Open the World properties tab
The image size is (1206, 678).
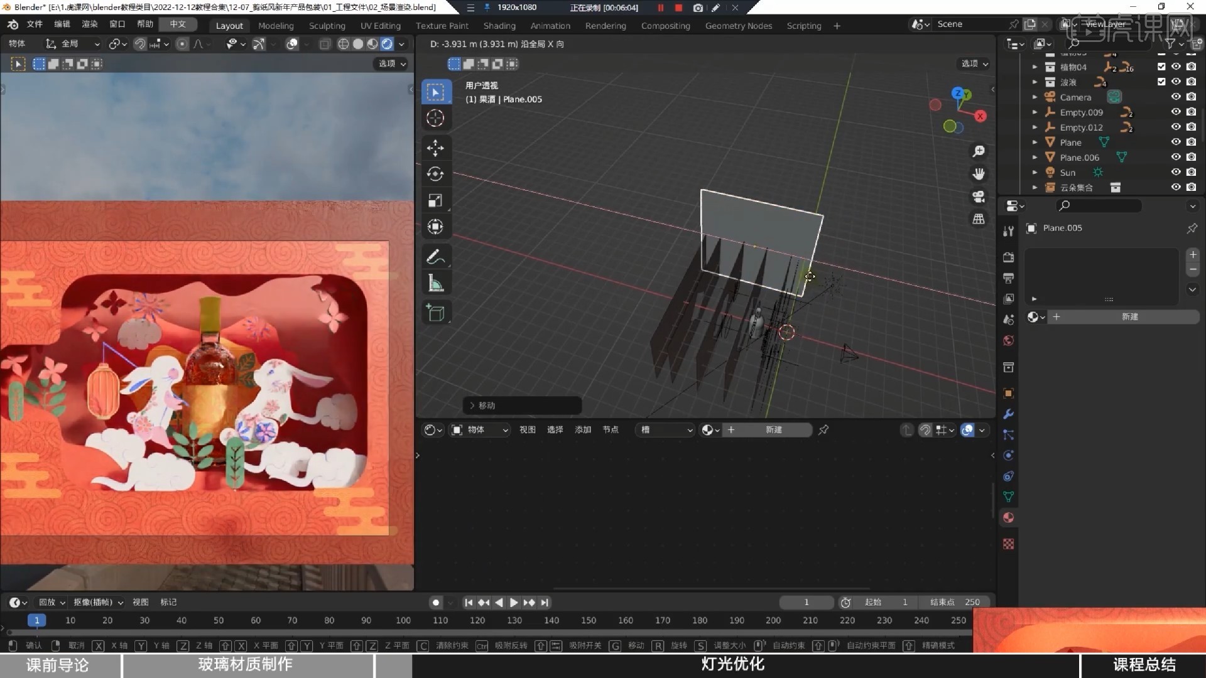pos(1009,341)
